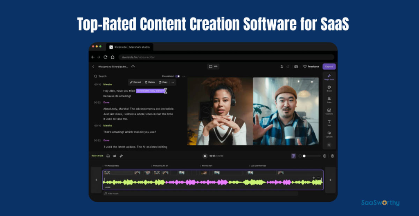This screenshot has height=216, width=419.
Task: Click the plus button right of timeline
Action: pyautogui.click(x=330, y=180)
